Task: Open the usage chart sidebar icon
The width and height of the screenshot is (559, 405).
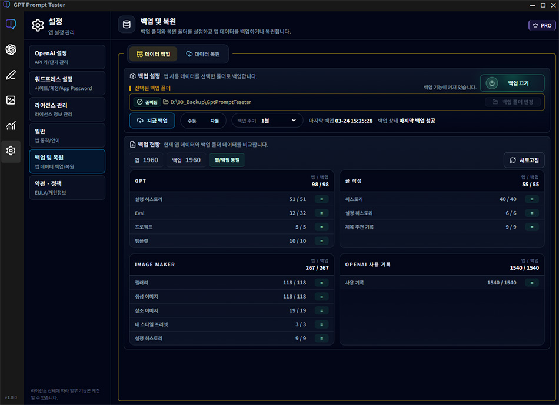Action: 11,126
